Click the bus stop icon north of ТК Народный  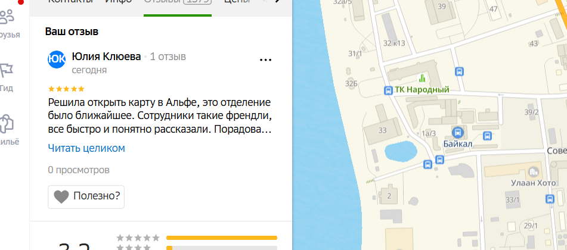click(x=459, y=71)
